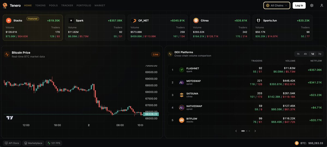Image resolution: width=327 pixels, height=147 pixels.
Task: Select the 1h timeframe
Action: (x=298, y=54)
